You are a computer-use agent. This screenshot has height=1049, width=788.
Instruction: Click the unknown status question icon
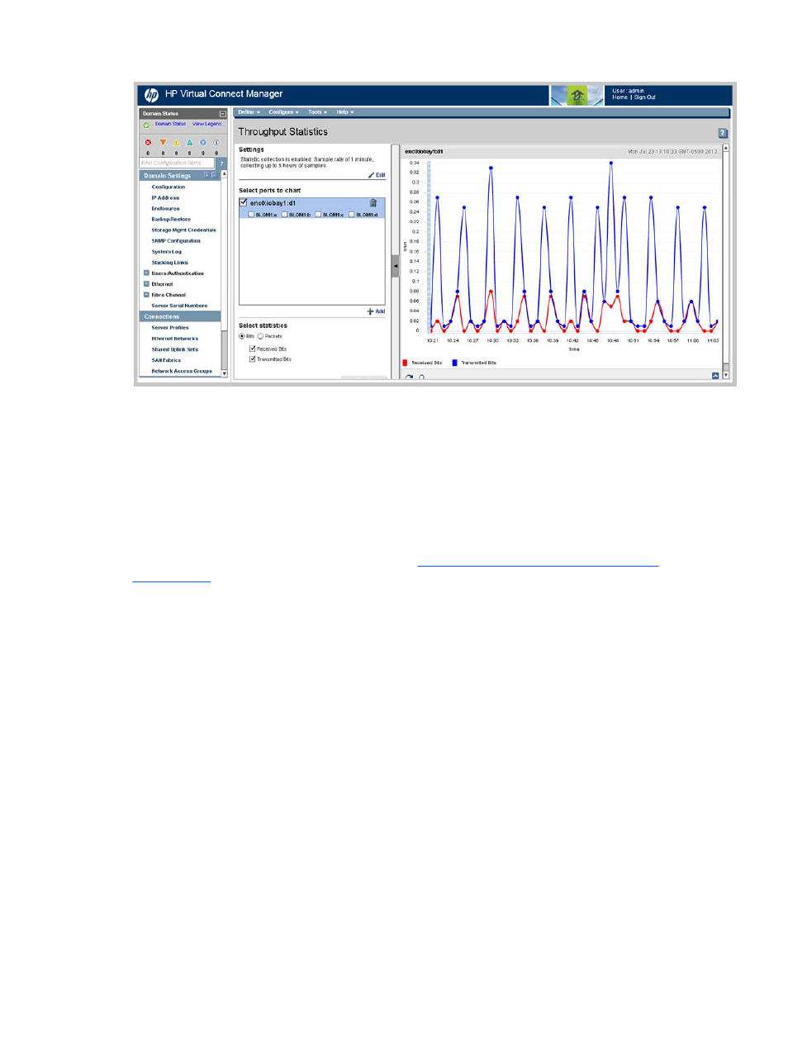click(202, 143)
